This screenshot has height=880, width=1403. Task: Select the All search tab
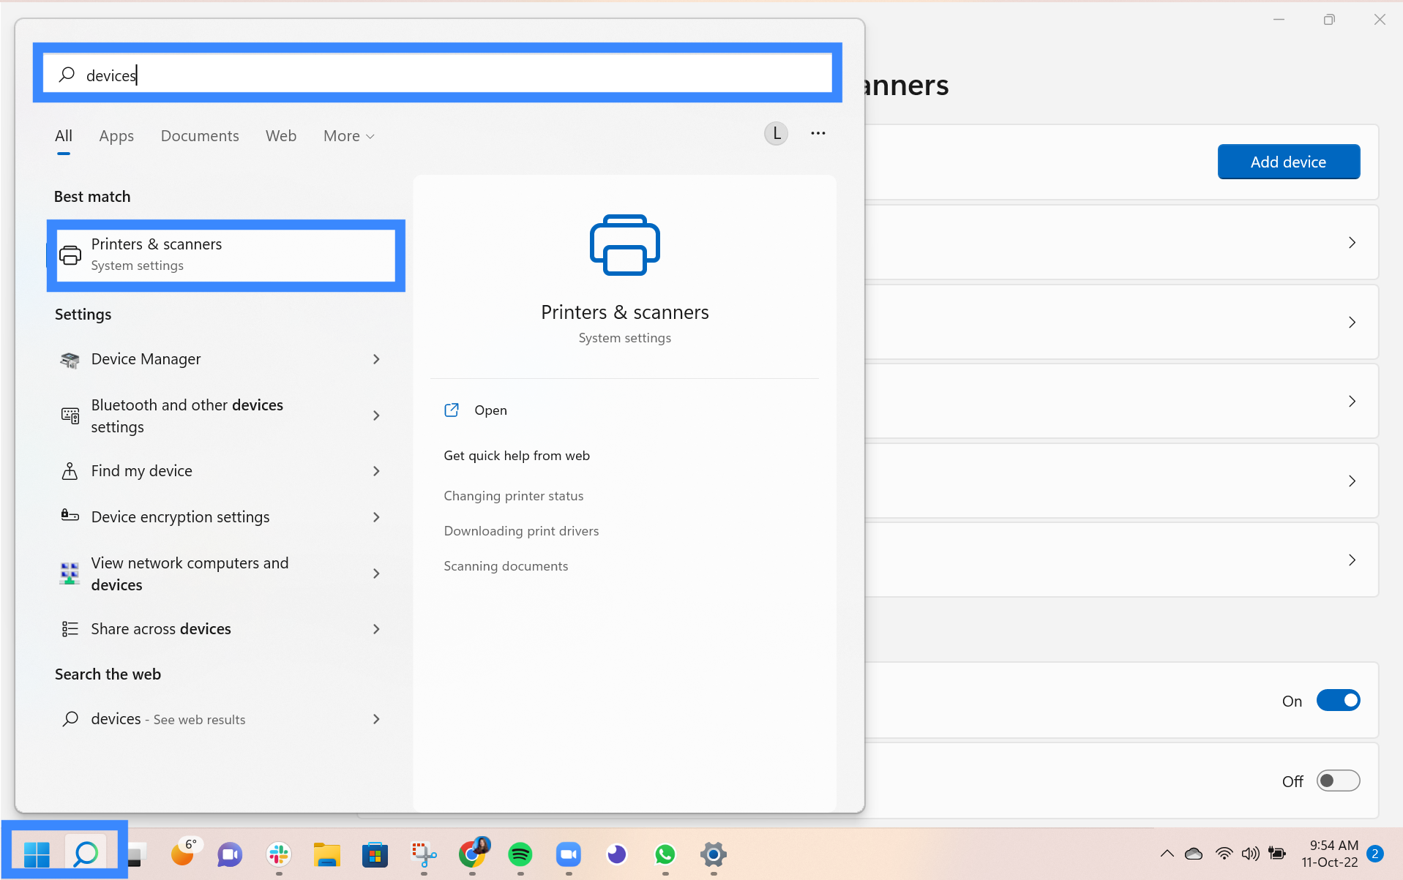[64, 136]
